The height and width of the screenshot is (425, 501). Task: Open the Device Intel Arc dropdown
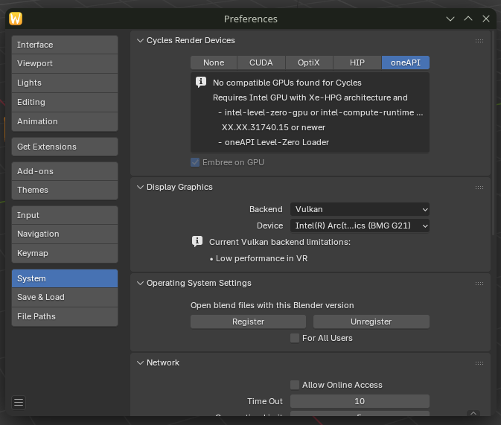[x=360, y=226]
